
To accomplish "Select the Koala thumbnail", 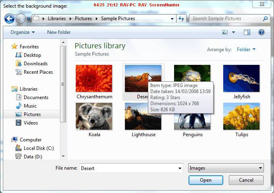I will 94,116.
